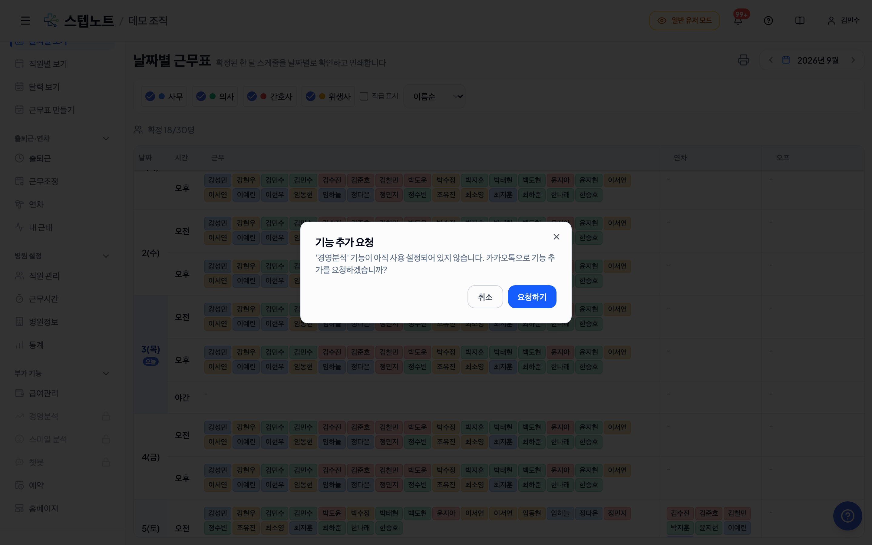Open the 2026년 9월 date picker
872x545 pixels.
tap(811, 60)
